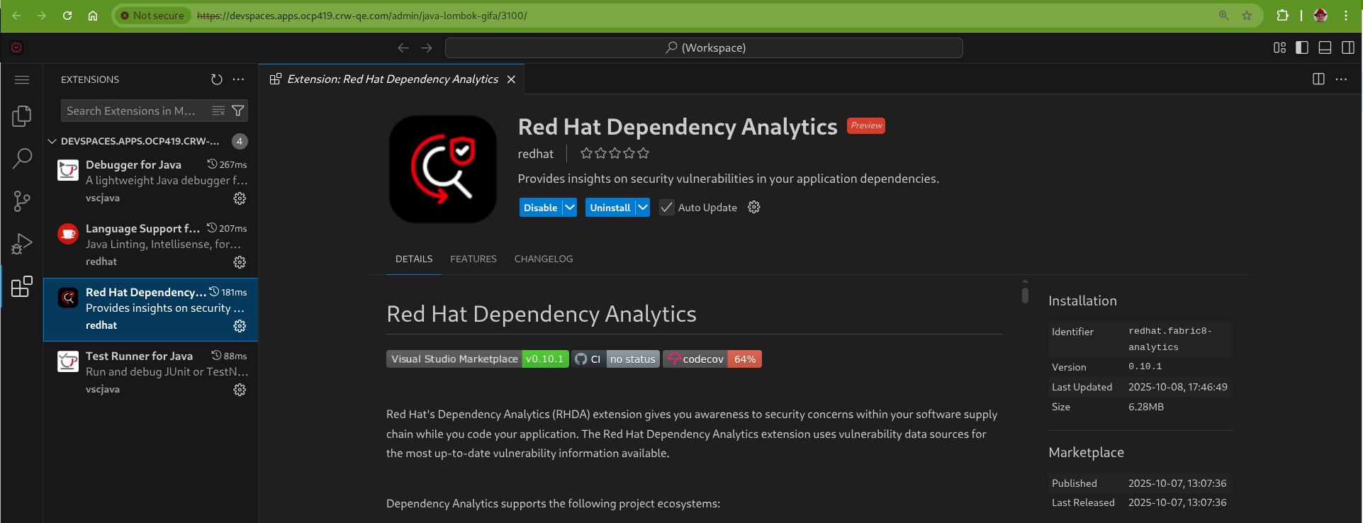1363x523 pixels.
Task: Select the Extensions view icon
Action: tap(22, 286)
